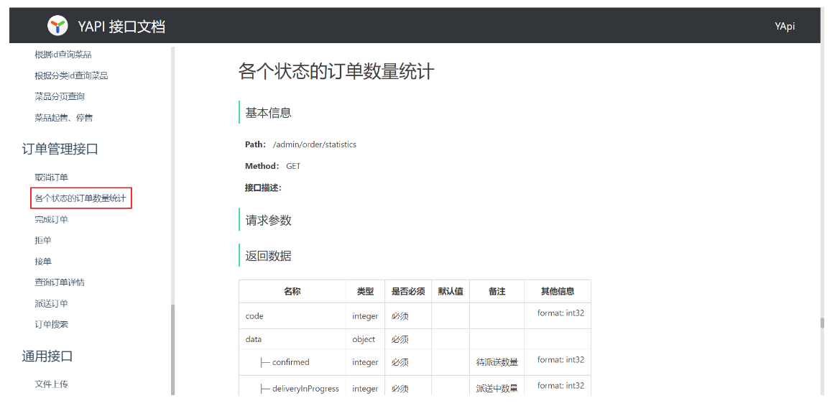The height and width of the screenshot is (406, 840).
Task: Click the 默认值 column header
Action: (x=451, y=291)
